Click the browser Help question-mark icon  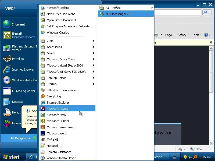(x=206, y=35)
